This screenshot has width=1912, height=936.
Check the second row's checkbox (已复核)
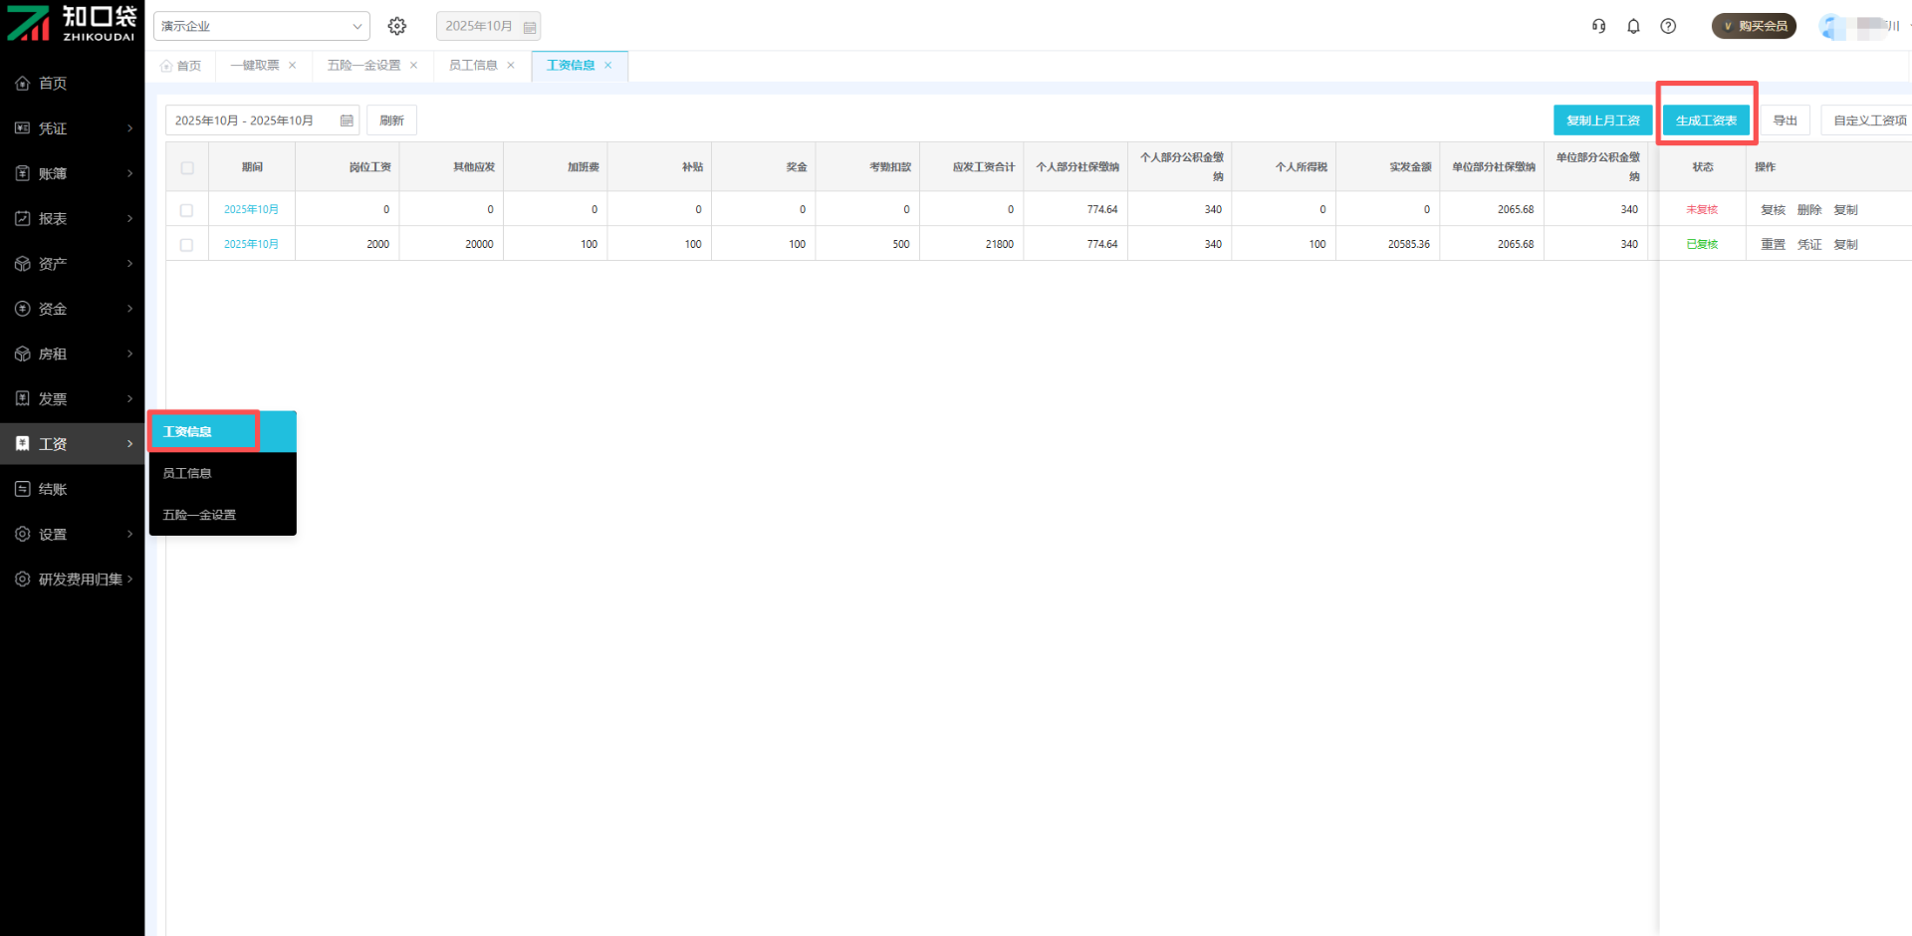(186, 245)
